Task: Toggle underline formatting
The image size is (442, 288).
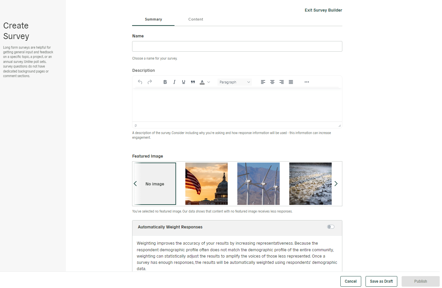Action: tap(183, 82)
